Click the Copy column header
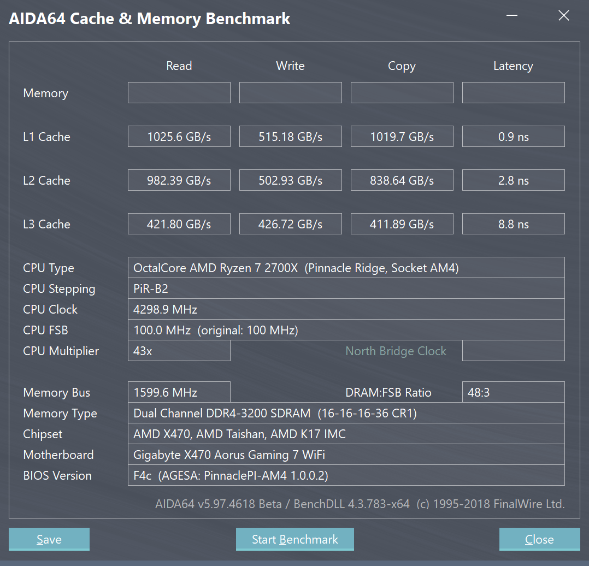The width and height of the screenshot is (589, 566). coord(402,66)
